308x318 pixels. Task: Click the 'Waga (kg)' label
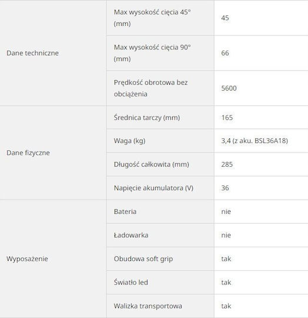[129, 141]
